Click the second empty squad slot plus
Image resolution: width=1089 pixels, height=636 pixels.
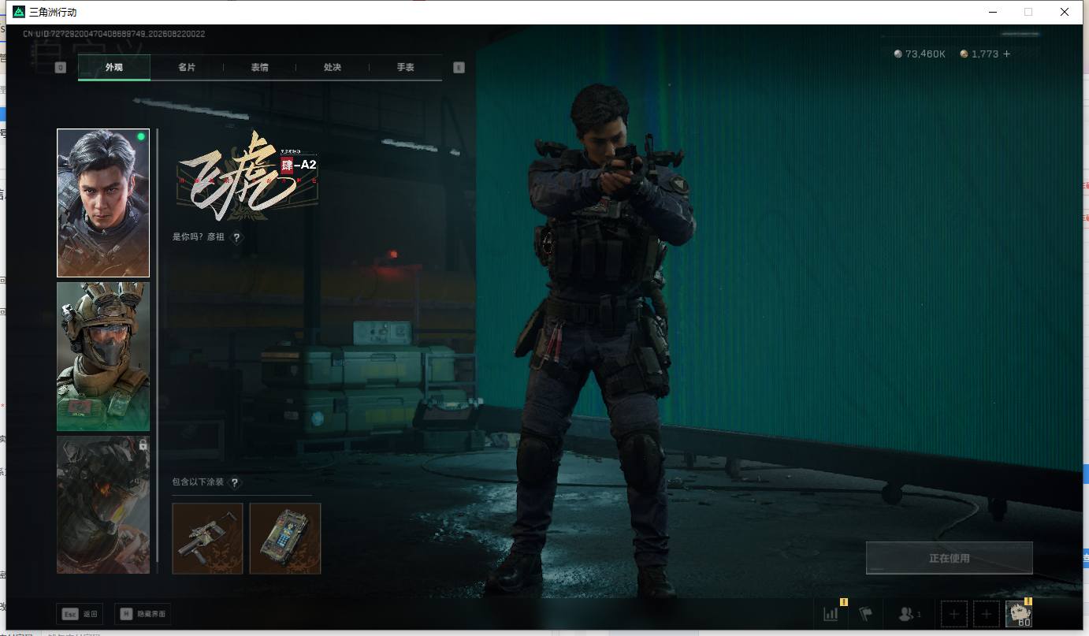pyautogui.click(x=987, y=613)
